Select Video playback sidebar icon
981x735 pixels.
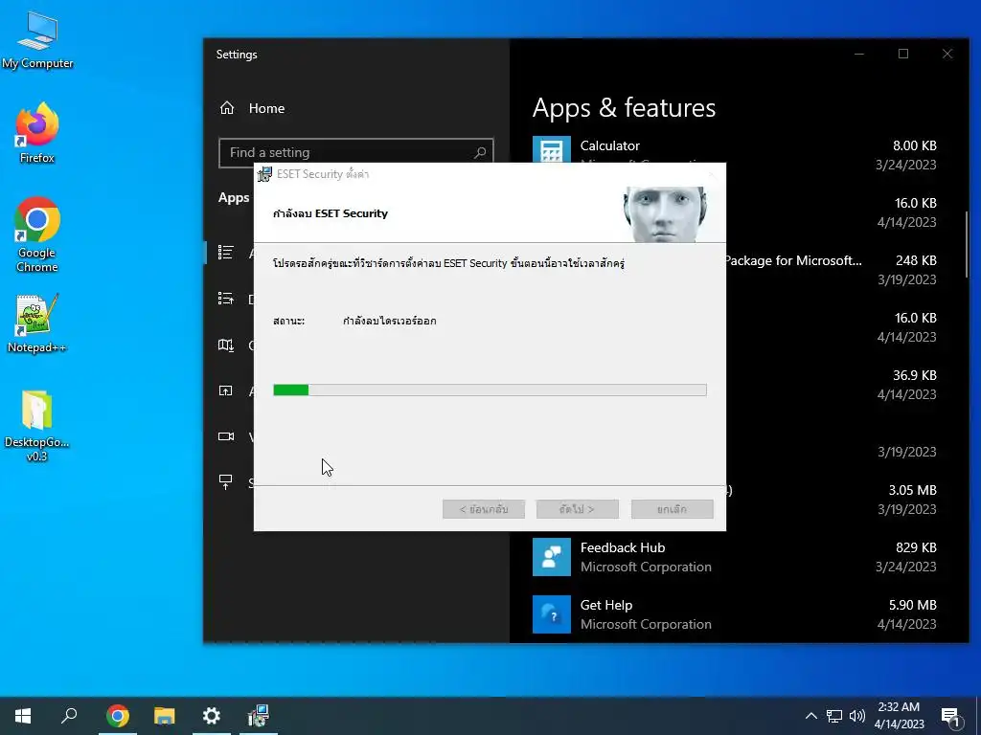click(x=226, y=436)
